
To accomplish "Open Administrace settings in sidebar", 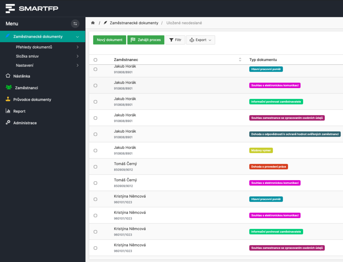I will (25, 123).
